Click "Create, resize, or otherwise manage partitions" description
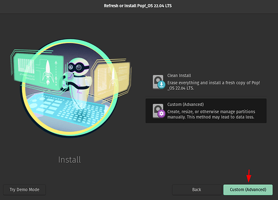The image size is (278, 200). pyautogui.click(x=211, y=114)
